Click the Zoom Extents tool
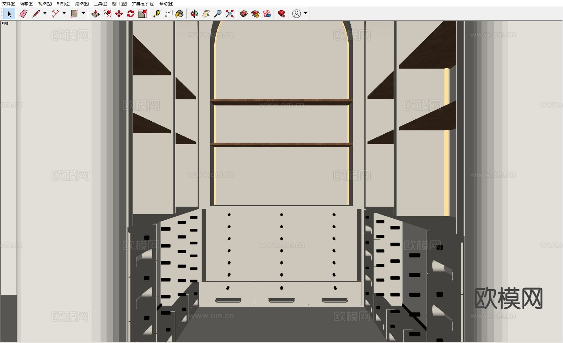This screenshot has width=563, height=343. 230,14
